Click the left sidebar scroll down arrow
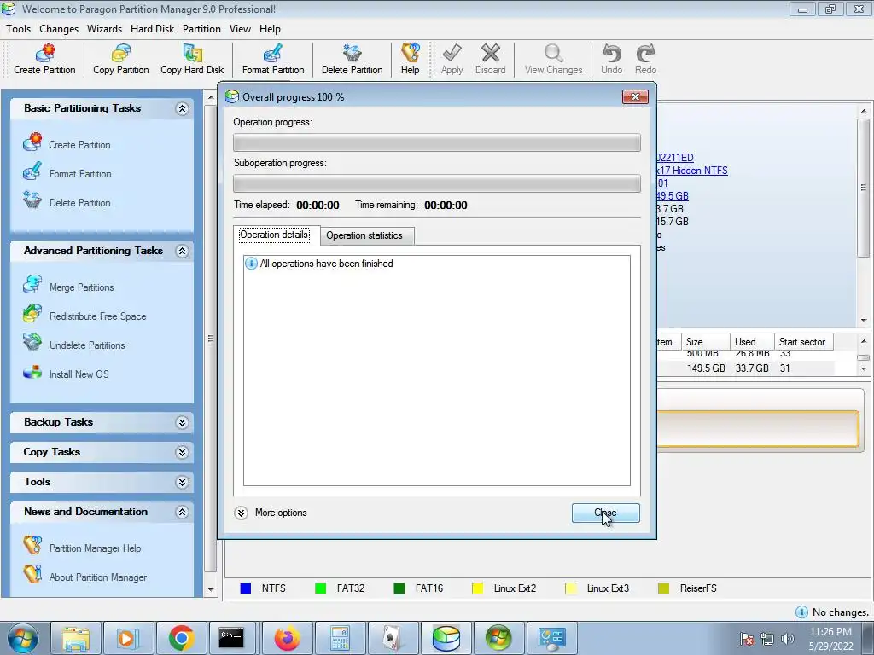Viewport: 874px width, 655px height. [211, 590]
